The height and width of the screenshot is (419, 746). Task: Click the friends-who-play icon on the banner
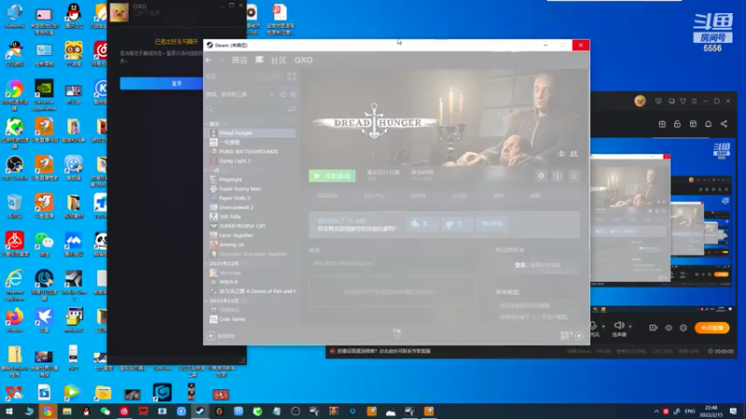573,154
